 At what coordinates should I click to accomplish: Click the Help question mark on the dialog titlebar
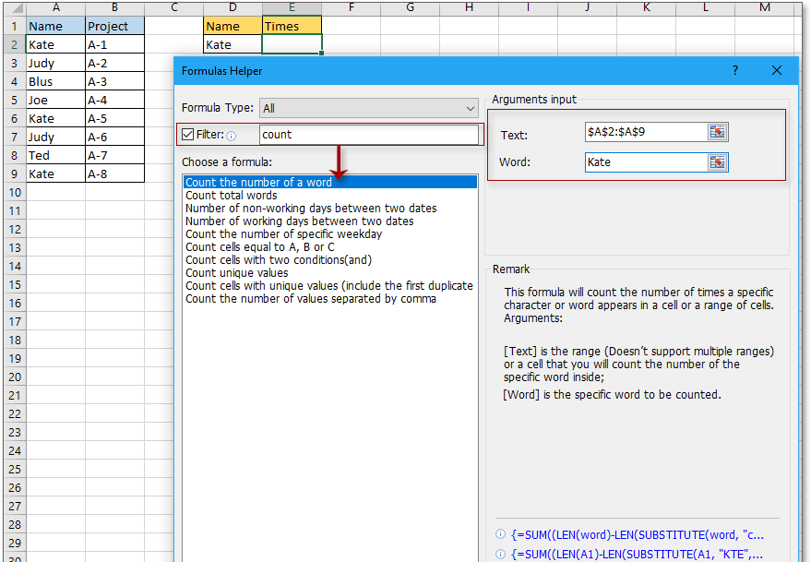coord(734,70)
